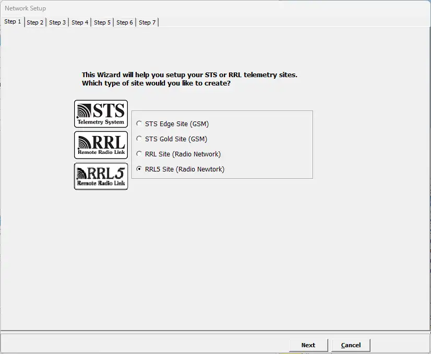Image resolution: width=431 pixels, height=354 pixels.
Task: Click the 'Which type of site' question text
Action: [156, 83]
